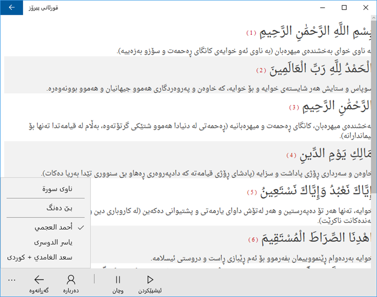The image size is (377, 297).
Task: Click verse 6 اهدنا الصراط المستقيم
Action: [316, 238]
